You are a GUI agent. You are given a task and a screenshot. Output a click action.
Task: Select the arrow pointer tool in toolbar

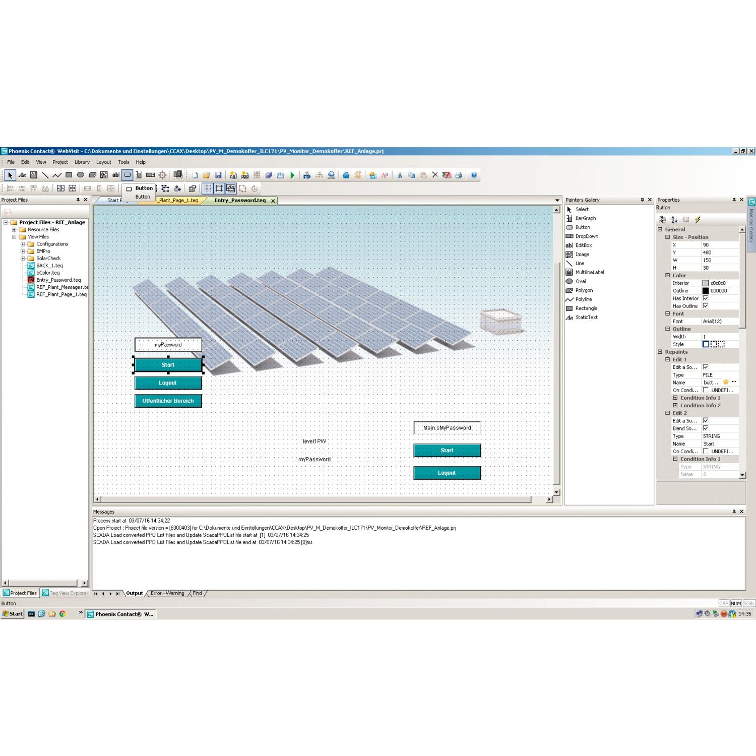pos(10,175)
